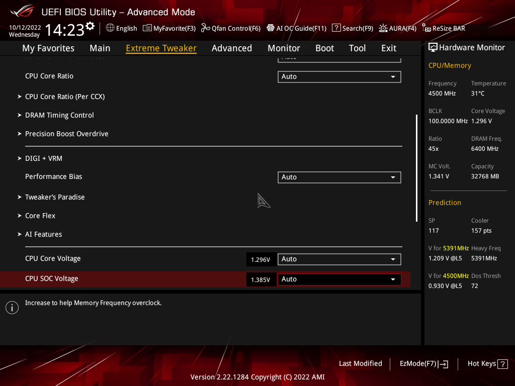Click the 1.385V CPU SOC Voltage readout
This screenshot has height=386, width=515.
coord(261,279)
